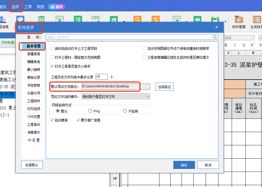The width and height of the screenshot is (262, 187).
Task: Switch to the AI 设置 tab
Action: (x=34, y=140)
